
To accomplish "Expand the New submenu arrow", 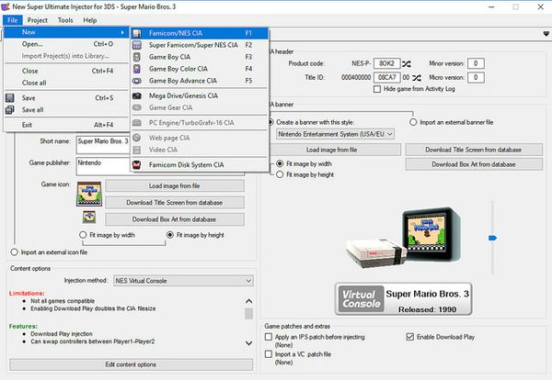I will pos(122,32).
